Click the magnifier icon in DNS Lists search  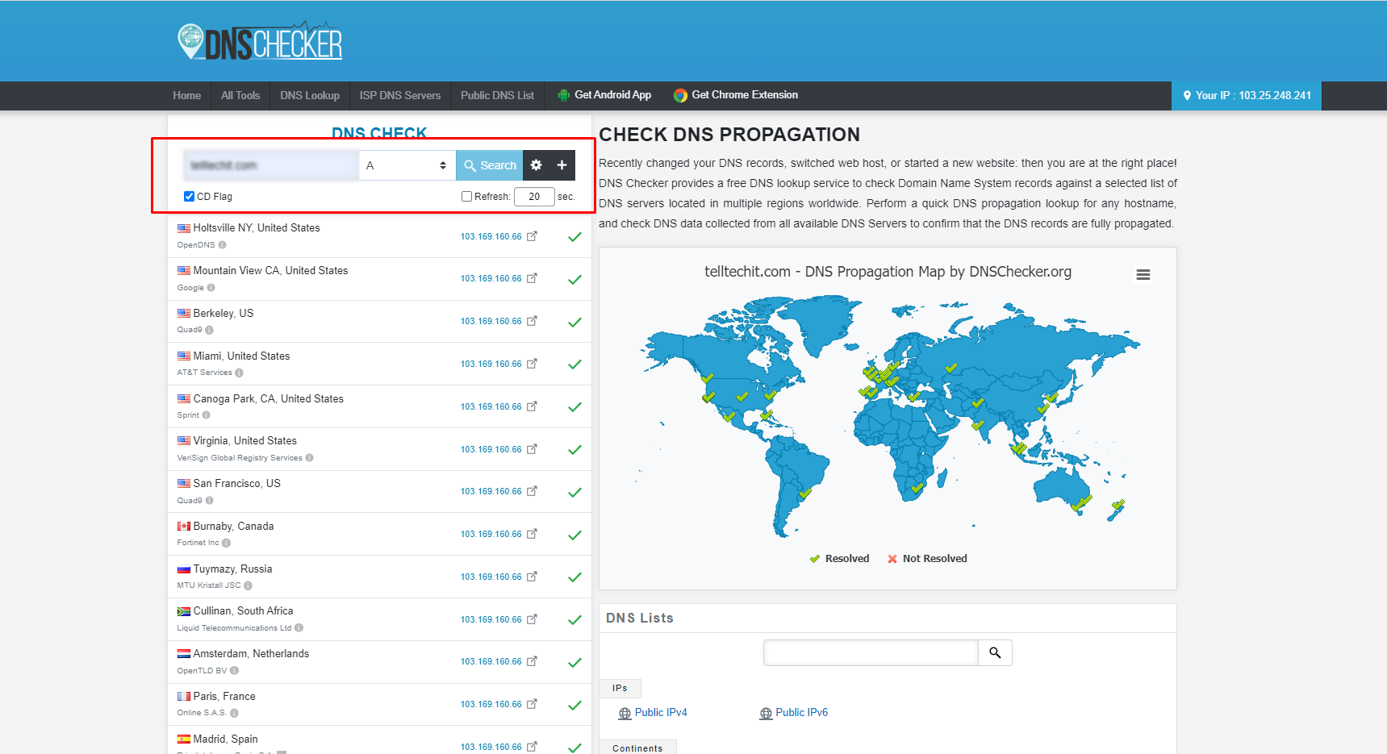[x=995, y=652]
